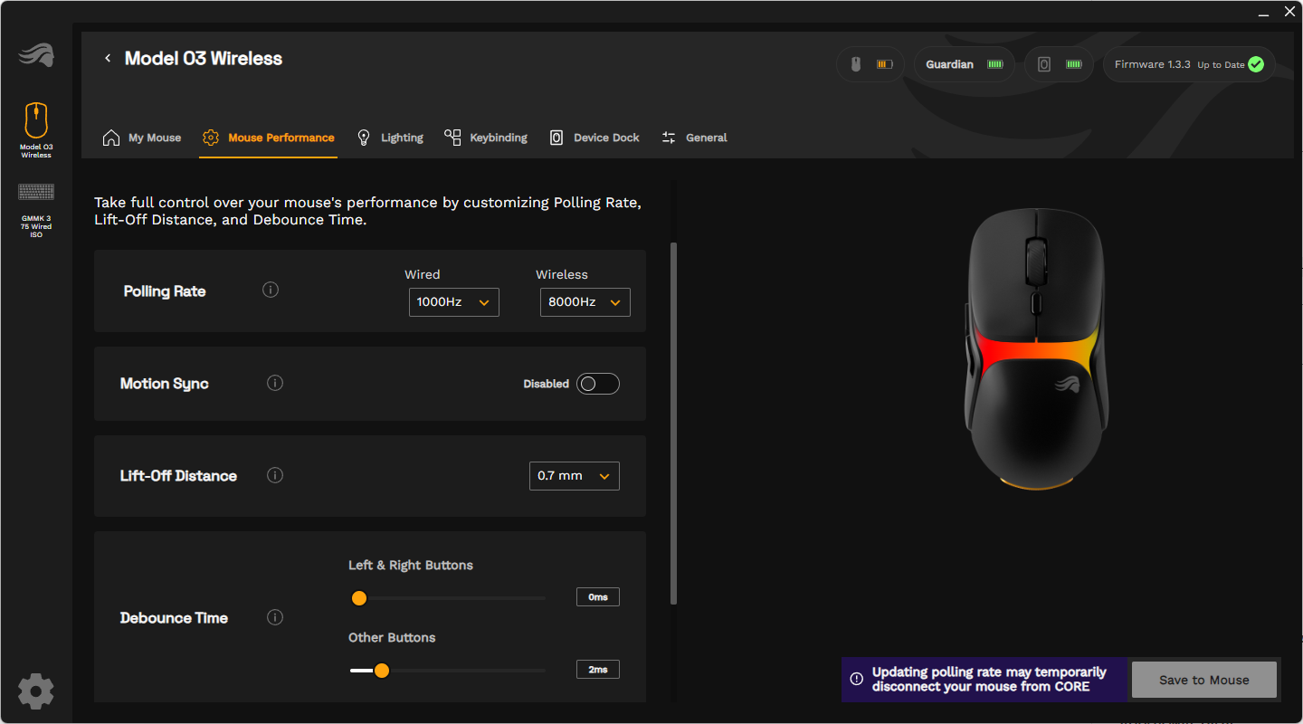
Task: Expand the Lift-Off Distance dropdown
Action: [575, 476]
